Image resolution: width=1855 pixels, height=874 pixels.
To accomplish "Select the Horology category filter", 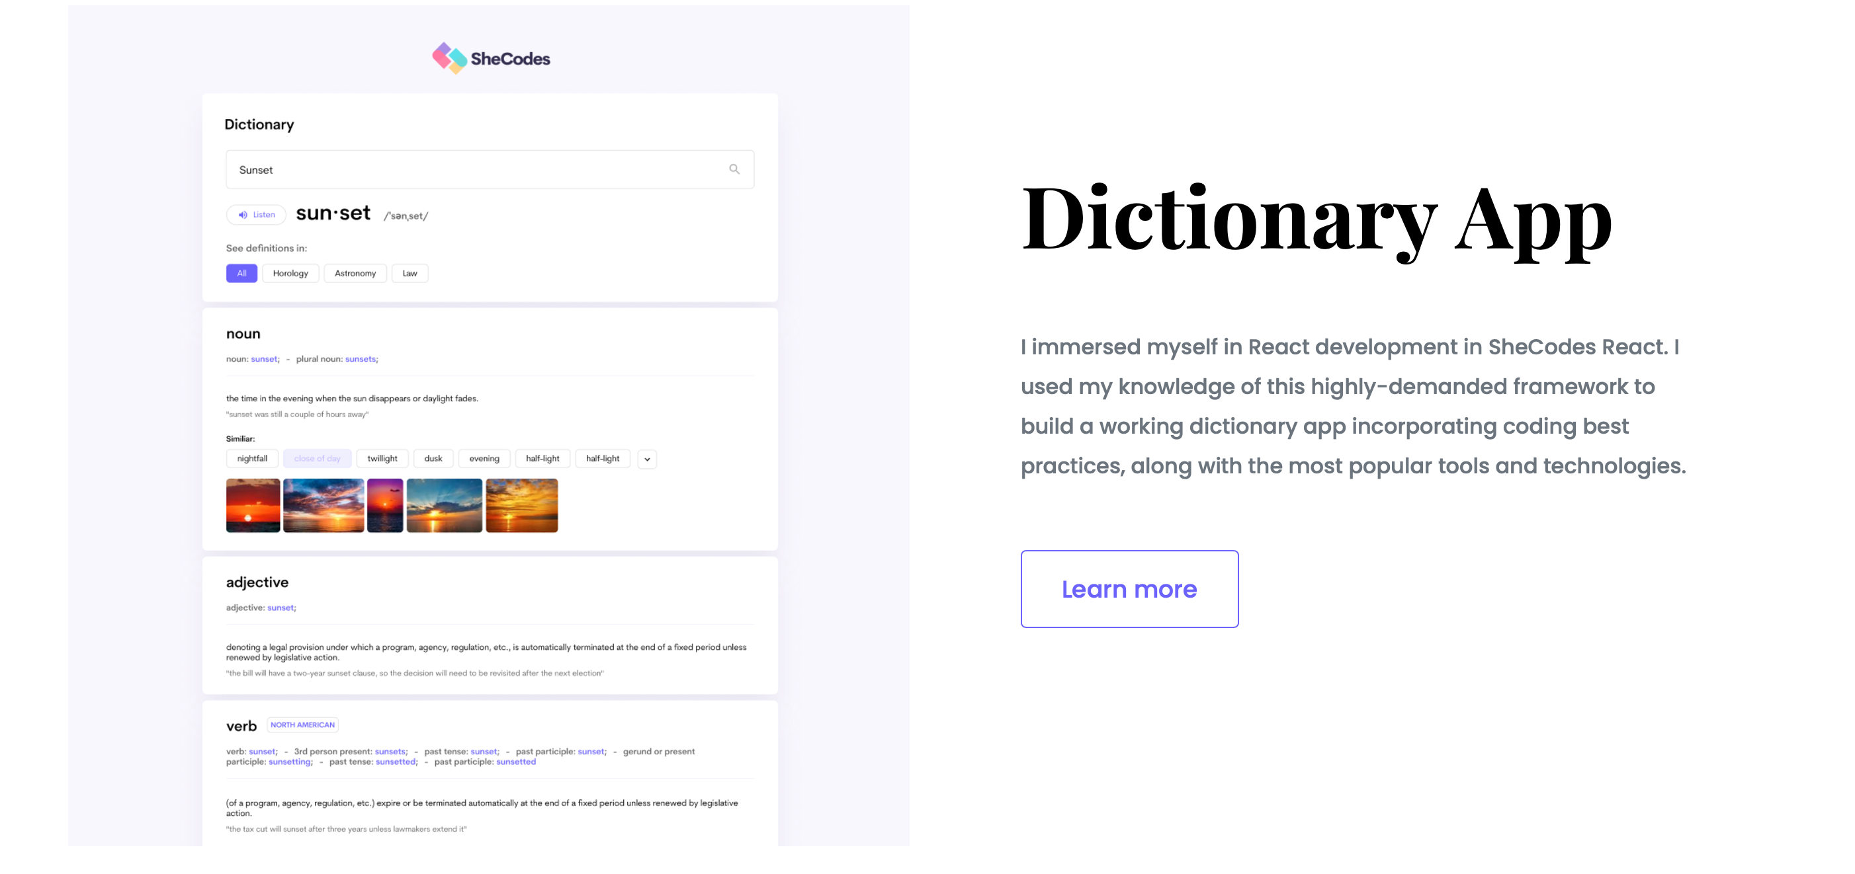I will (x=290, y=273).
